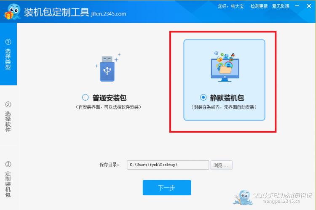Open 定制装机包 sidebar step
The image size is (316, 210).
tap(8, 179)
